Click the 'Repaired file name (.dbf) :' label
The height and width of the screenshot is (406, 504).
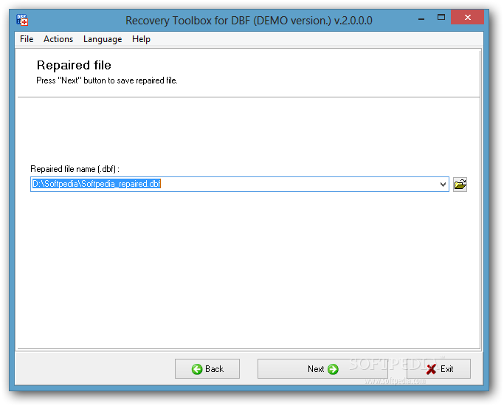click(x=75, y=169)
